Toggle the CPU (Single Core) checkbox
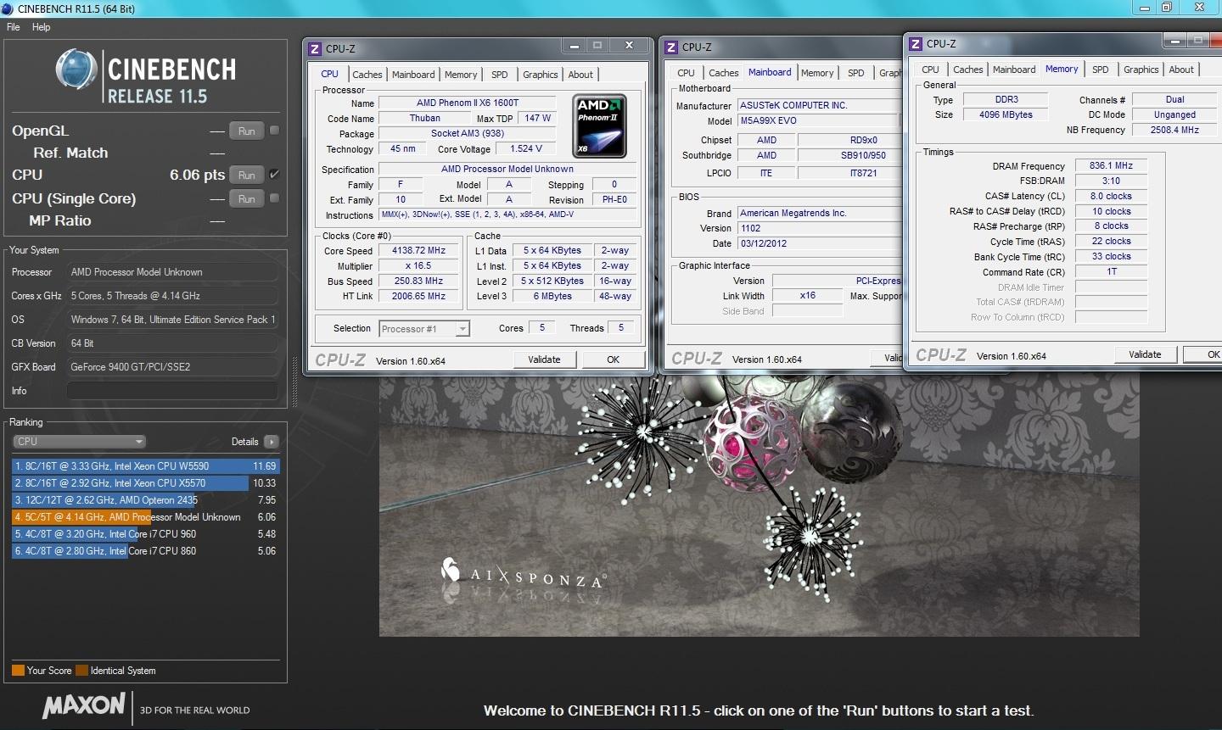This screenshot has height=730, width=1222. (274, 198)
